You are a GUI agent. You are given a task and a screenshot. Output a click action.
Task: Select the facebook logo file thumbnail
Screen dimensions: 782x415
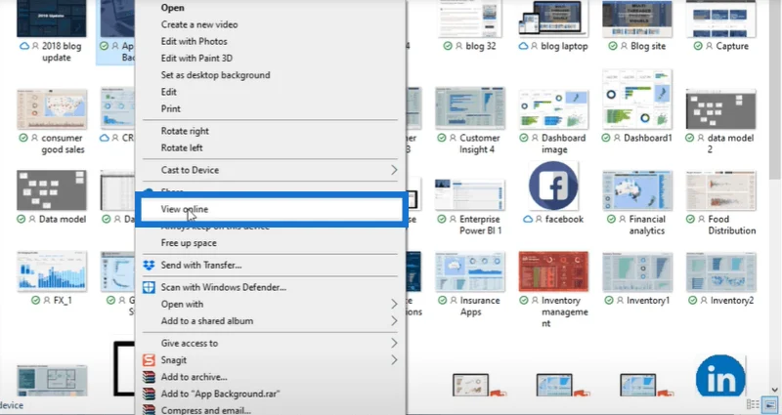553,187
